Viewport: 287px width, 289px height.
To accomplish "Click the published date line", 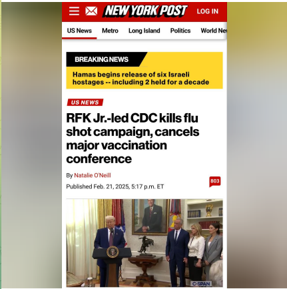I will pyautogui.click(x=115, y=186).
